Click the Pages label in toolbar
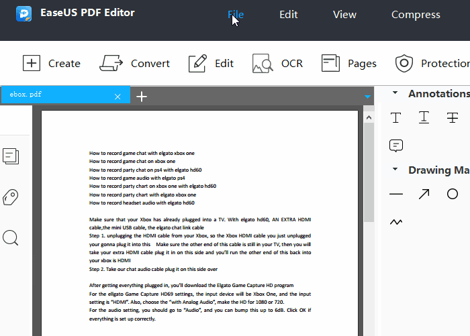Screen dimensions: 470x336 pyautogui.click(x=362, y=64)
